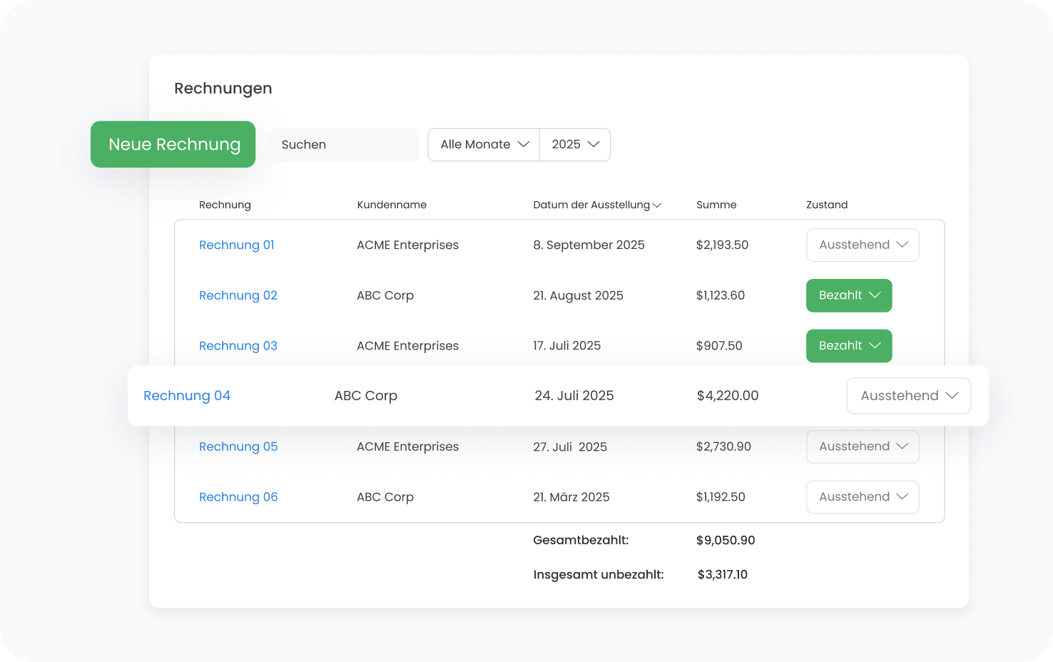Open the Rechnung 02 link
The width and height of the screenshot is (1053, 662).
click(x=238, y=295)
